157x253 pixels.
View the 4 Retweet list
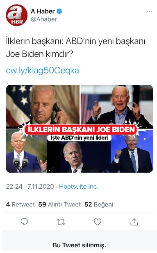[20, 204]
